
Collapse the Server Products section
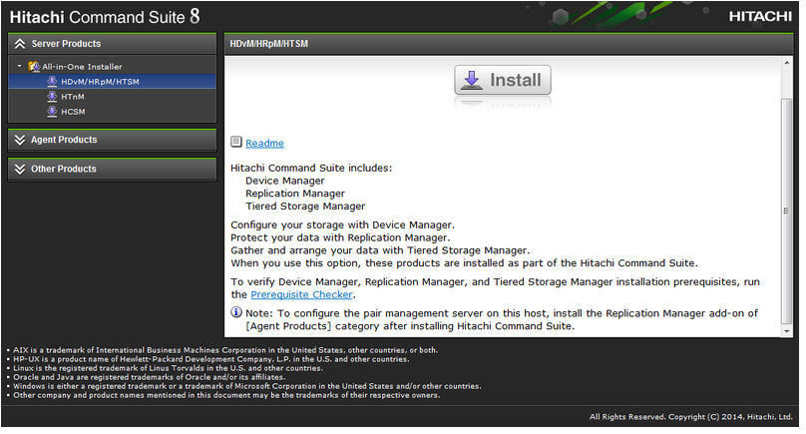[x=112, y=44]
